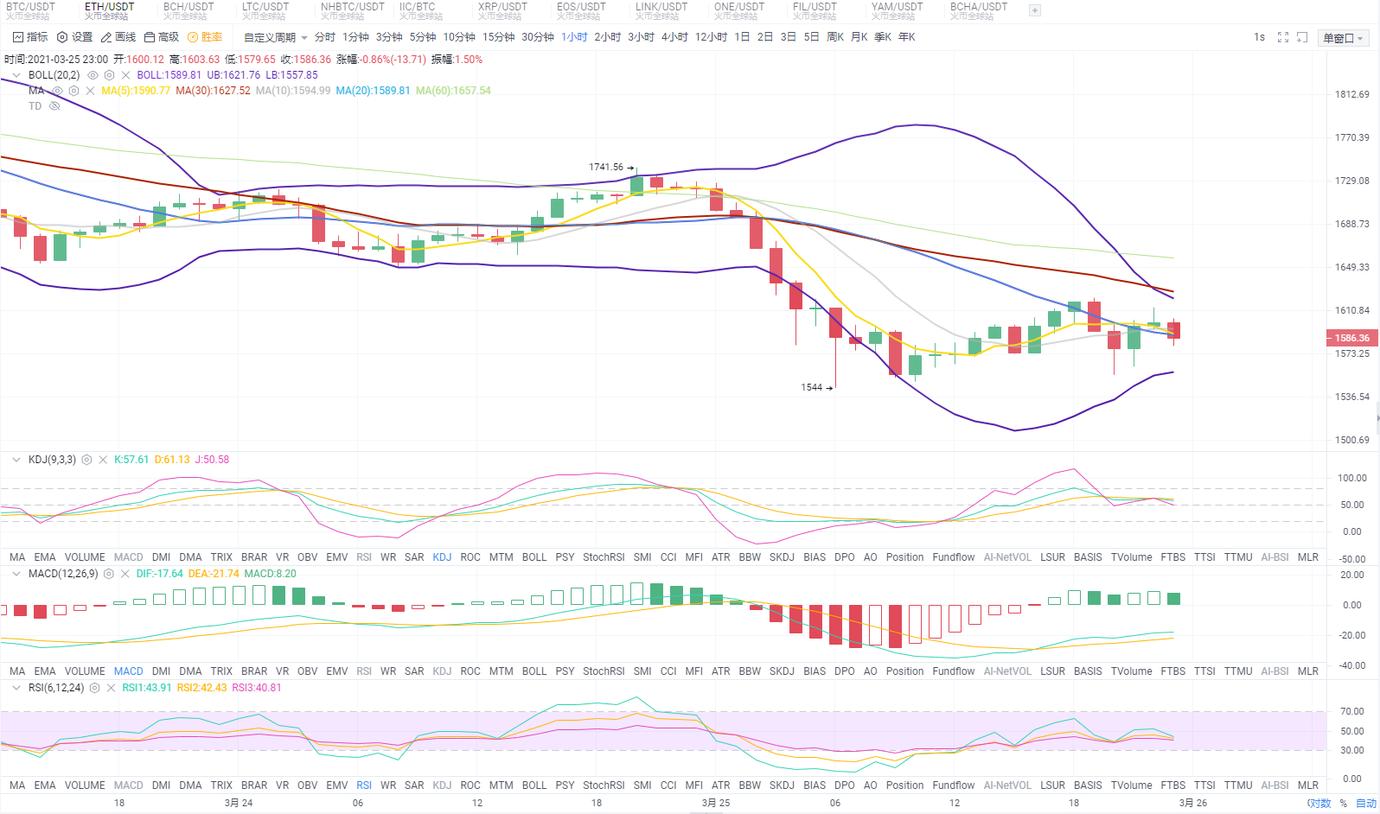Close the RSI(6,12,24) panel
The height and width of the screenshot is (814, 1380).
[111, 688]
